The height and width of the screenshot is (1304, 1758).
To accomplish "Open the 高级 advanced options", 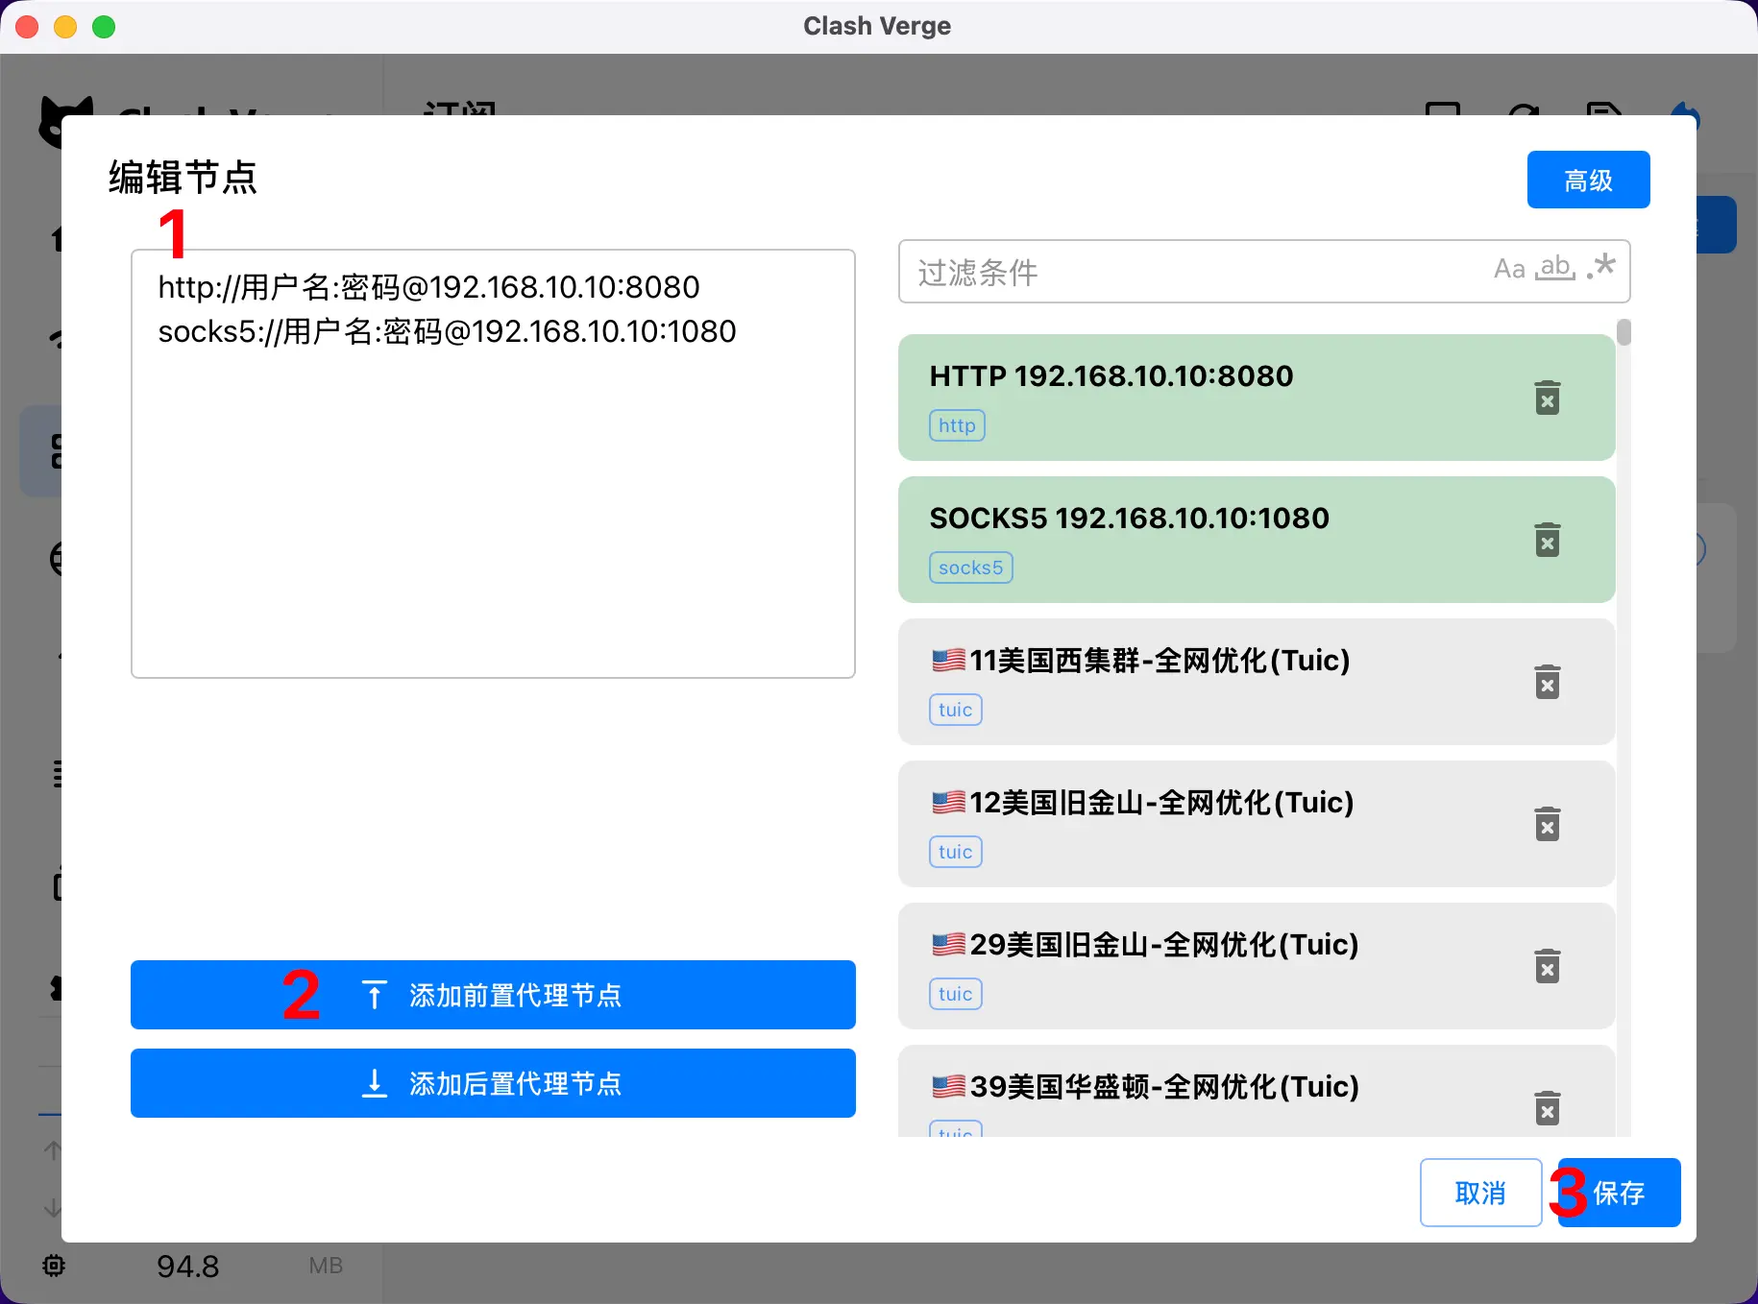I will [x=1587, y=180].
